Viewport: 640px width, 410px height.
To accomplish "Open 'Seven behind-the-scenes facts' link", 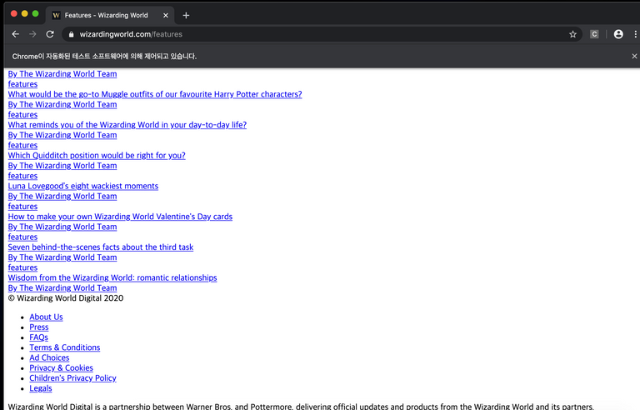I will click(101, 247).
